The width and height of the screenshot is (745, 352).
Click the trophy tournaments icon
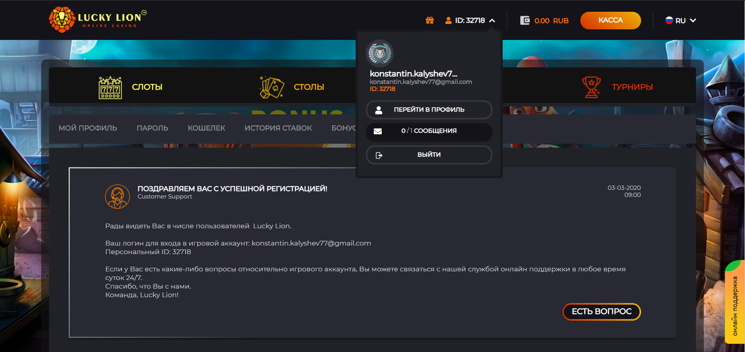pyautogui.click(x=591, y=87)
